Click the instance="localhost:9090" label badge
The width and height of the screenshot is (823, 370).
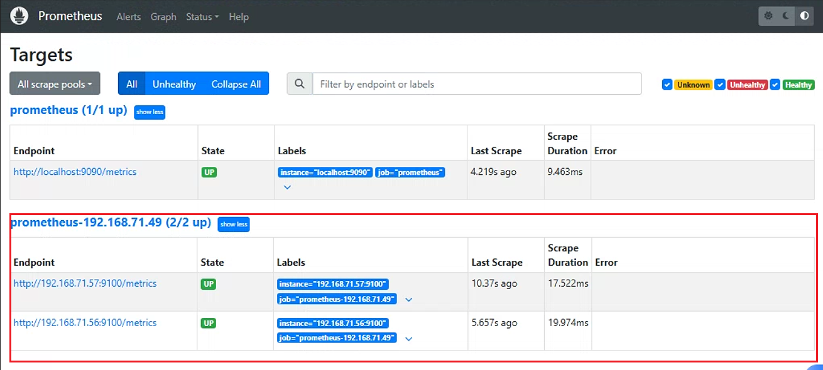pos(325,172)
